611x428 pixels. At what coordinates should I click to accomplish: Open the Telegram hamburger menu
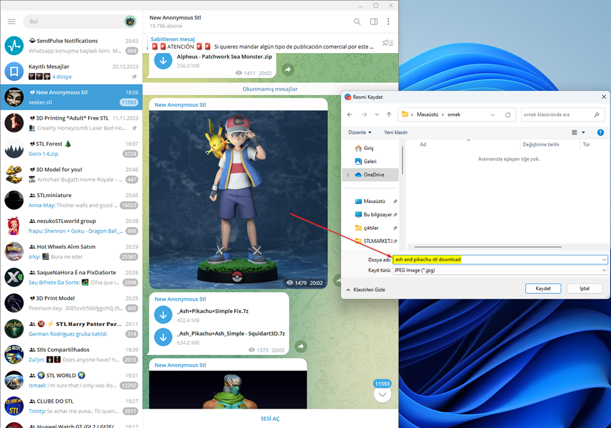(x=12, y=21)
